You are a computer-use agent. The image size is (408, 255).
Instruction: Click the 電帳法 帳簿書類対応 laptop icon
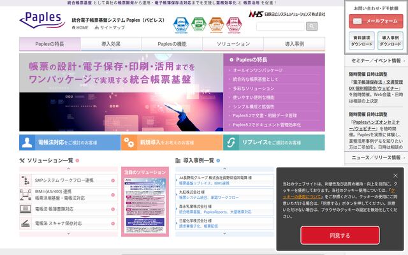(25, 209)
